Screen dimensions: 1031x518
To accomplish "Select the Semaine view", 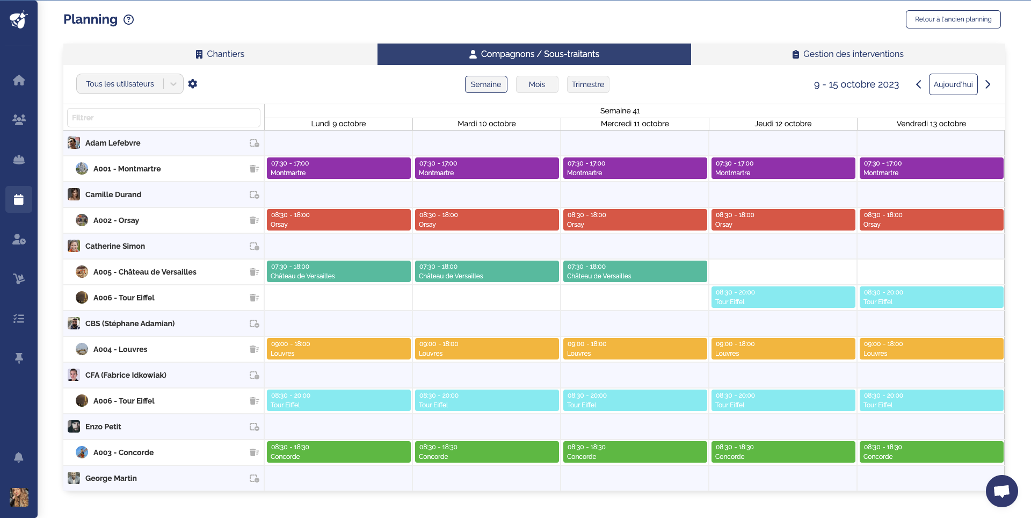I will click(x=485, y=84).
